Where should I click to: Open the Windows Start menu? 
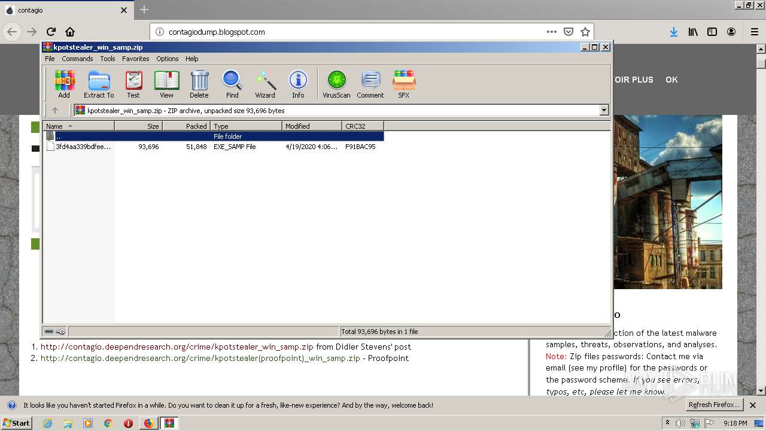point(16,423)
